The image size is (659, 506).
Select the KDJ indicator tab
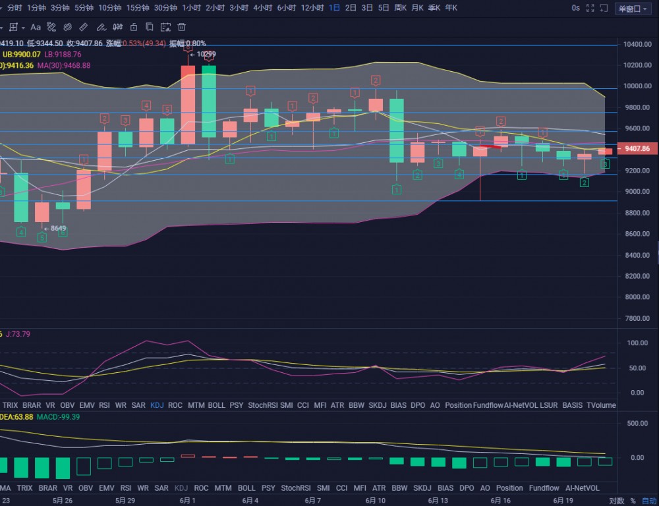[156, 405]
